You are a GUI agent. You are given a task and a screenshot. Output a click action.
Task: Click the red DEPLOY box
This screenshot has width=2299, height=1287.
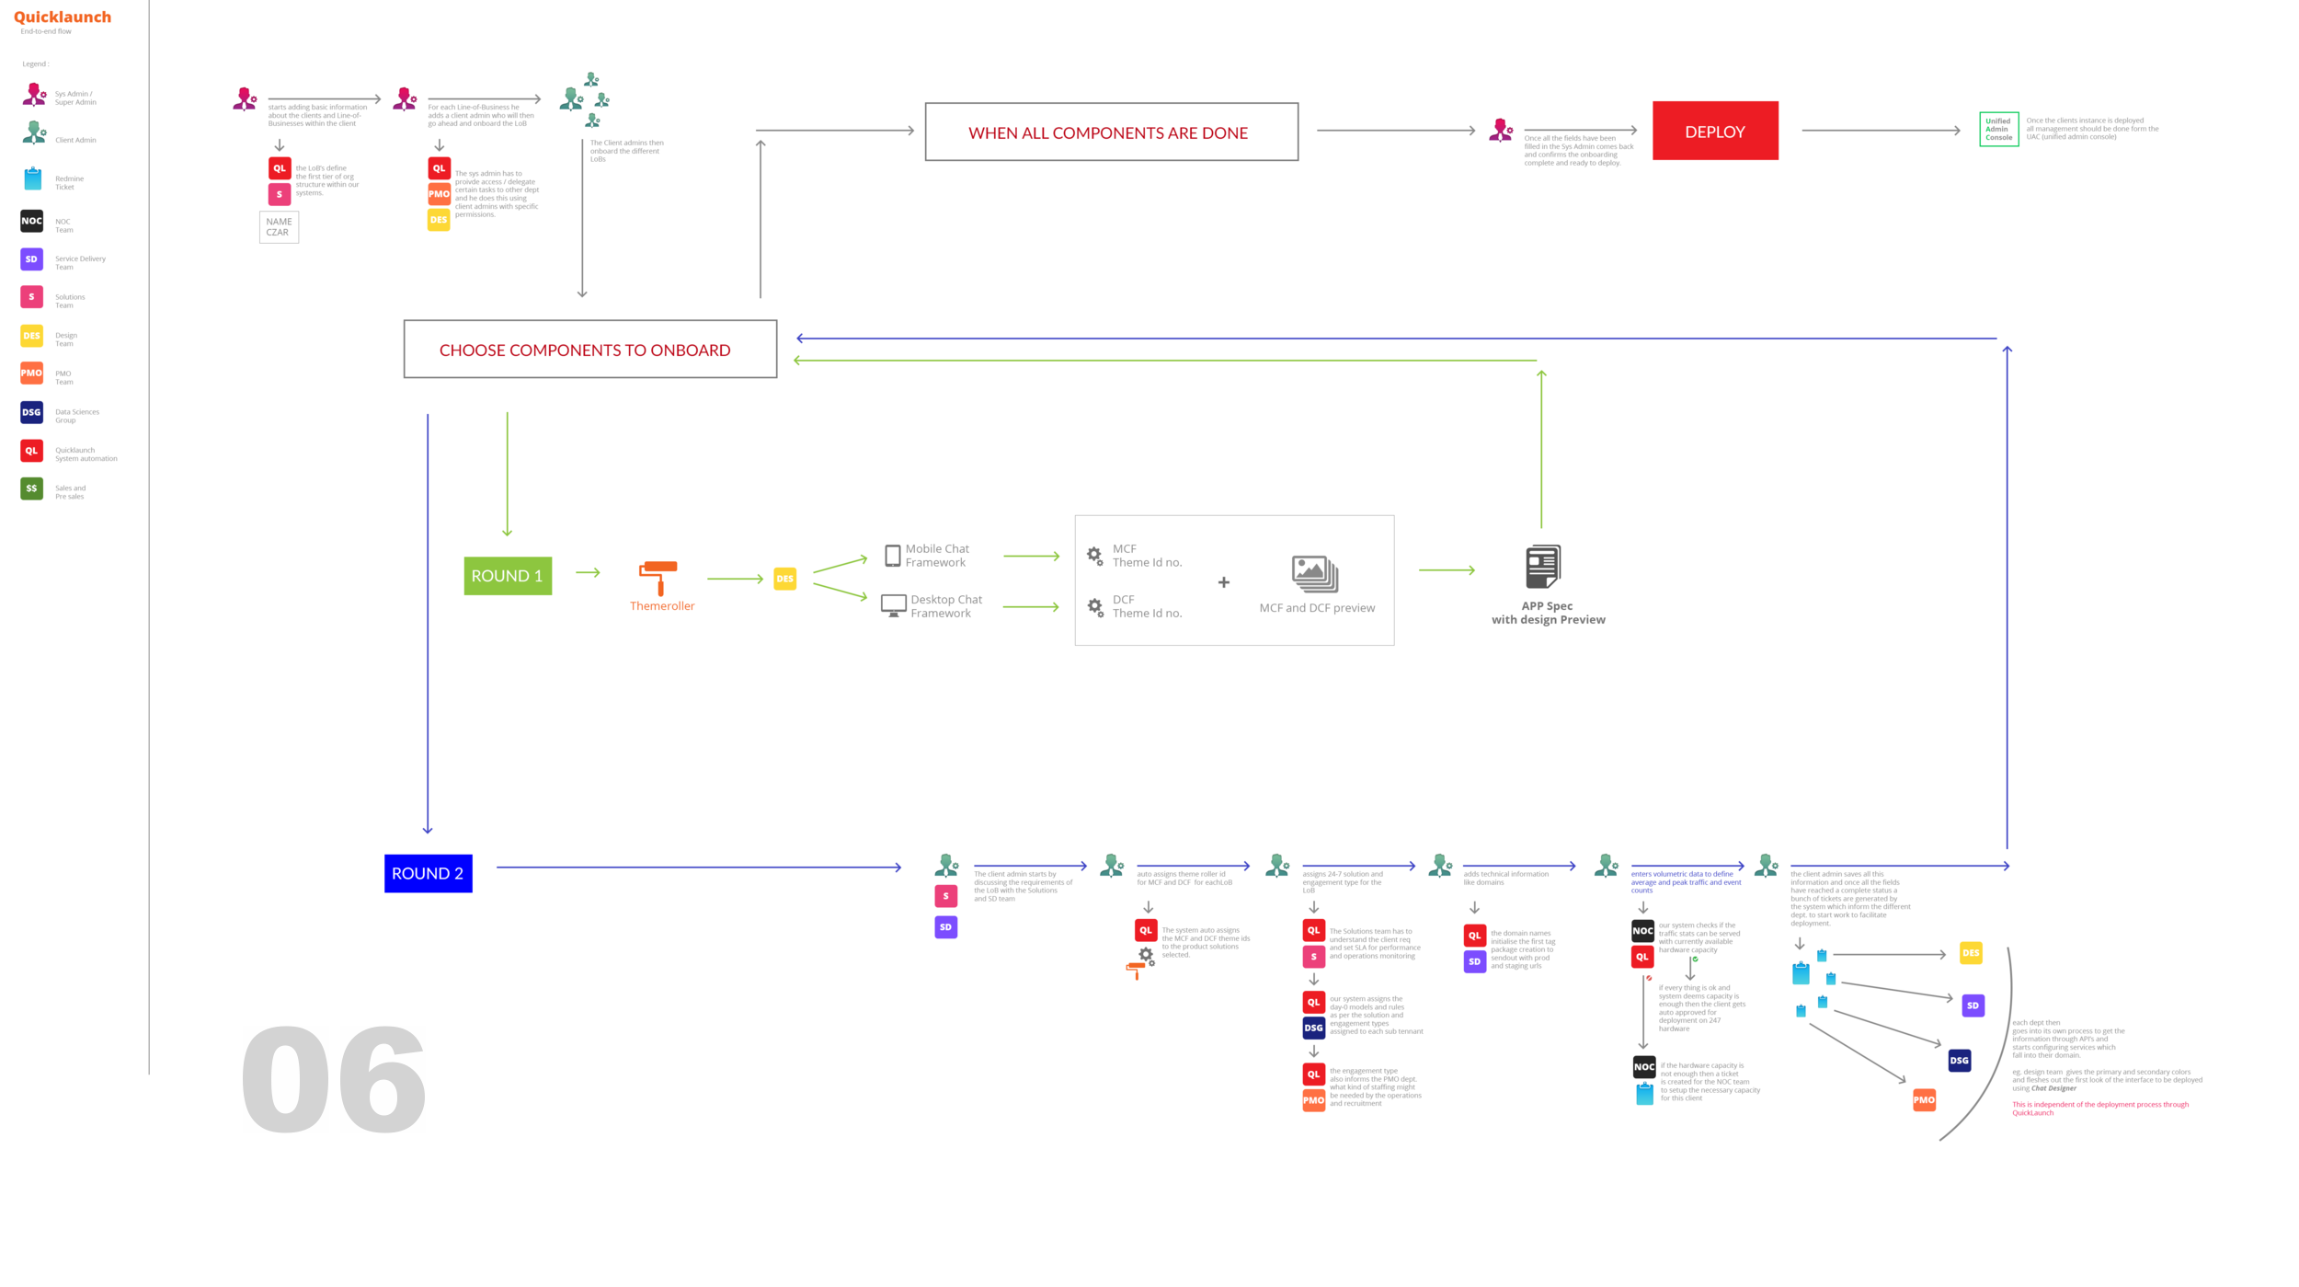point(1715,131)
